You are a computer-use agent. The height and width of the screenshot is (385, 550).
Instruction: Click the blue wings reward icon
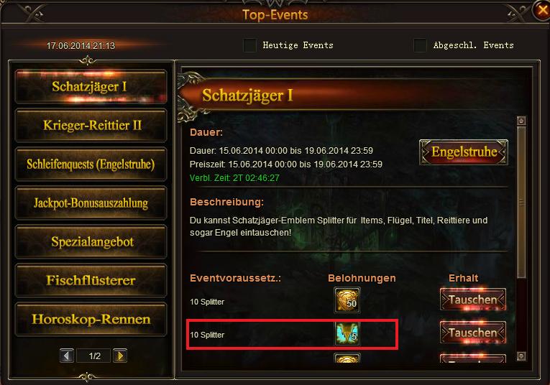pos(347,333)
